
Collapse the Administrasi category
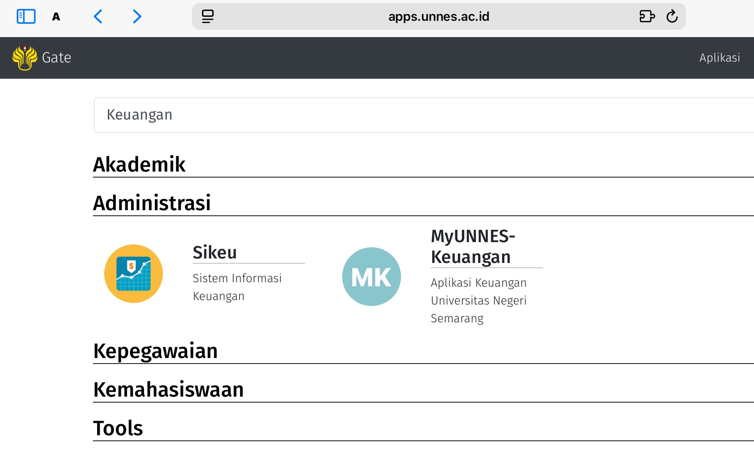click(152, 203)
